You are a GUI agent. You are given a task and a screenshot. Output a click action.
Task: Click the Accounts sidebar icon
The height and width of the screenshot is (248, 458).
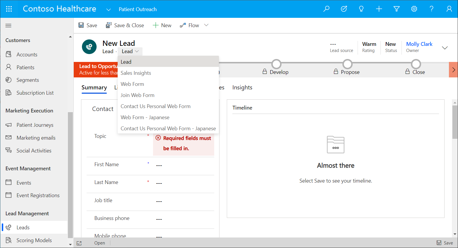coord(9,54)
